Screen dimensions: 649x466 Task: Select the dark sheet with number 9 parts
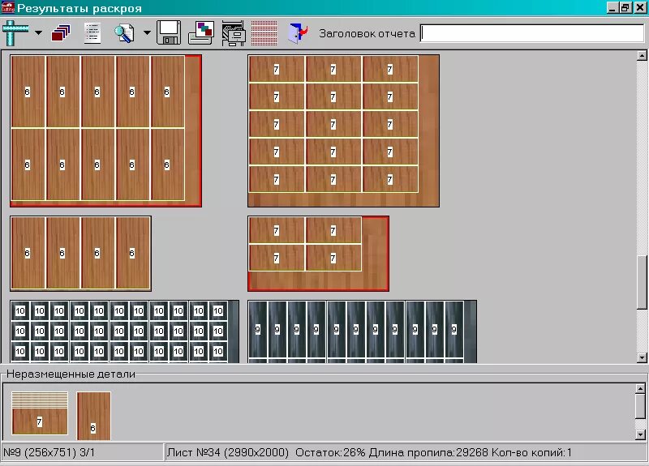click(362, 331)
